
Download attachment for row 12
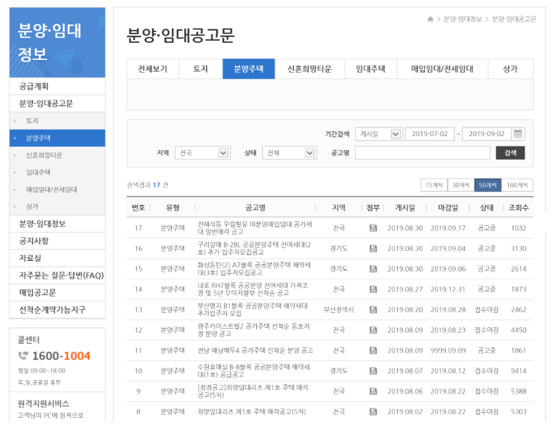point(373,330)
